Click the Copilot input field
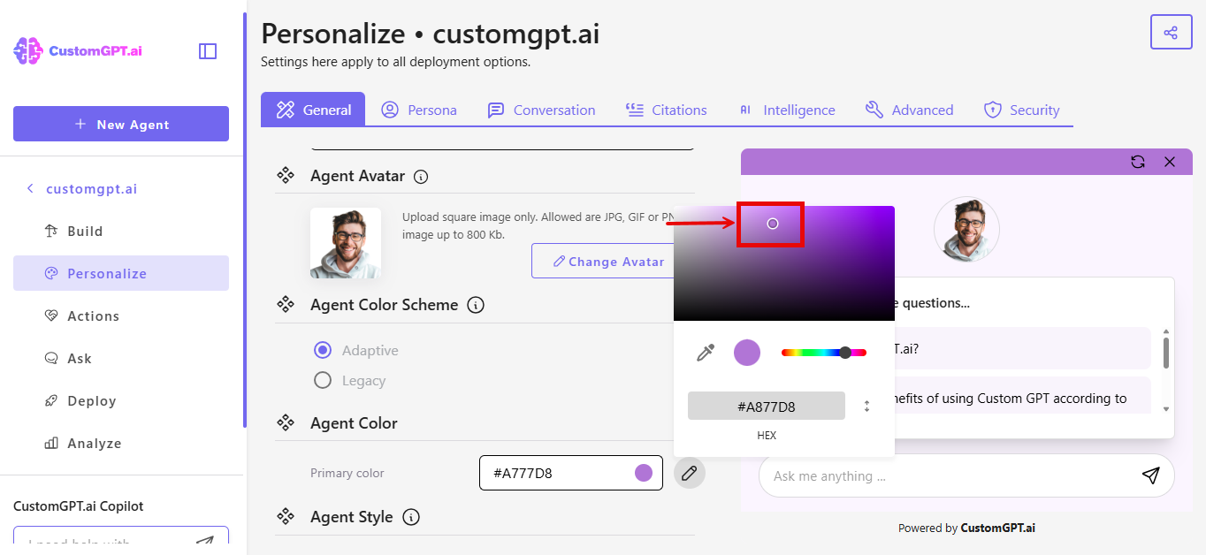 121,538
